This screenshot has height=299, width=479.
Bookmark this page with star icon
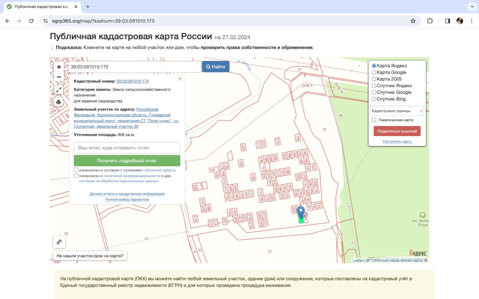click(413, 21)
